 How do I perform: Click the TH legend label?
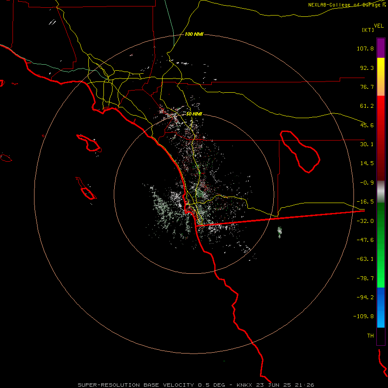click(x=370, y=336)
